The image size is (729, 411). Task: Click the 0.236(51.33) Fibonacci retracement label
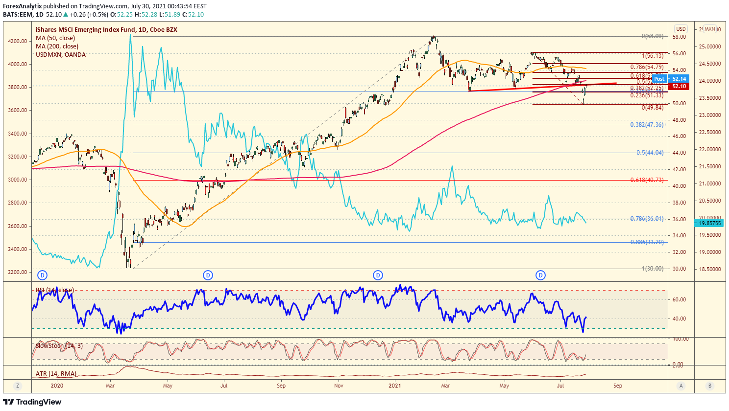point(647,96)
